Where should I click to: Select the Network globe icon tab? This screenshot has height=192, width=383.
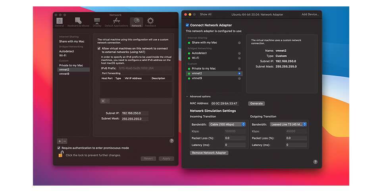(136, 22)
